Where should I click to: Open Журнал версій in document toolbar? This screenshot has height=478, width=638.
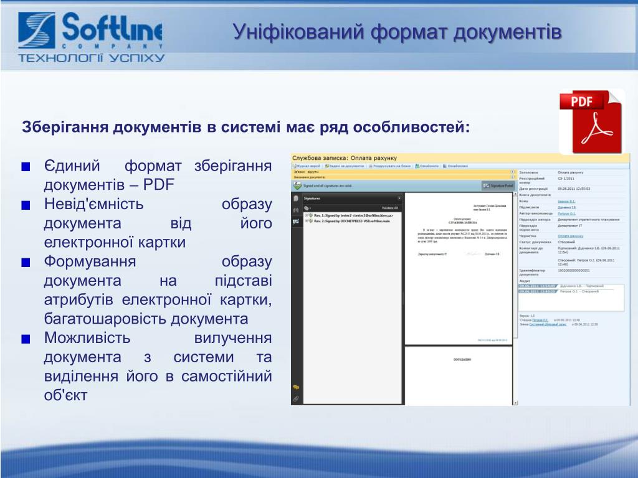click(x=307, y=166)
